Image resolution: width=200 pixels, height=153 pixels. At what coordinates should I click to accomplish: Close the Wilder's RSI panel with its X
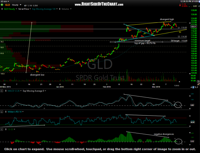(2, 112)
